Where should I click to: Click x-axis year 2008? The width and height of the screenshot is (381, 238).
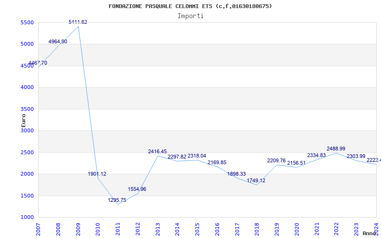click(x=58, y=229)
